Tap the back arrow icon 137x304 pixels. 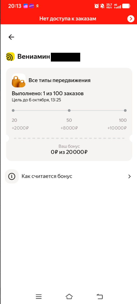[x=11, y=37]
